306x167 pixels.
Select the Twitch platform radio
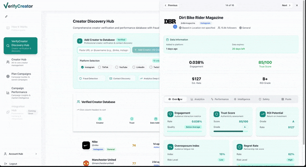tap(151, 67)
